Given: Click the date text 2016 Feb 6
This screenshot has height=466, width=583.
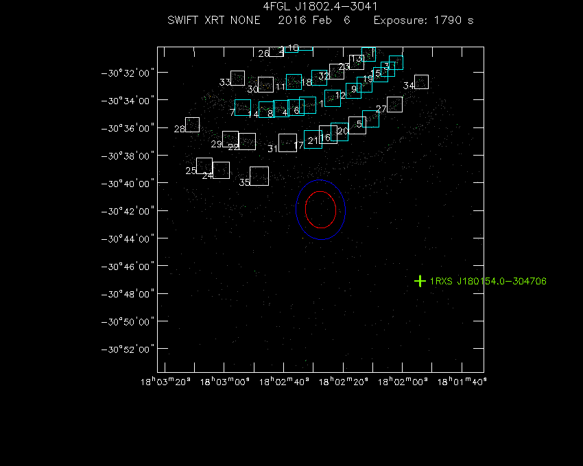Looking at the screenshot, I should [314, 20].
